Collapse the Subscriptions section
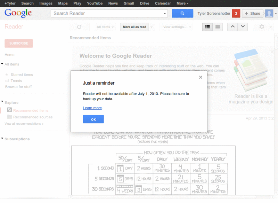Image resolution: width=278 pixels, height=203 pixels. point(2,139)
